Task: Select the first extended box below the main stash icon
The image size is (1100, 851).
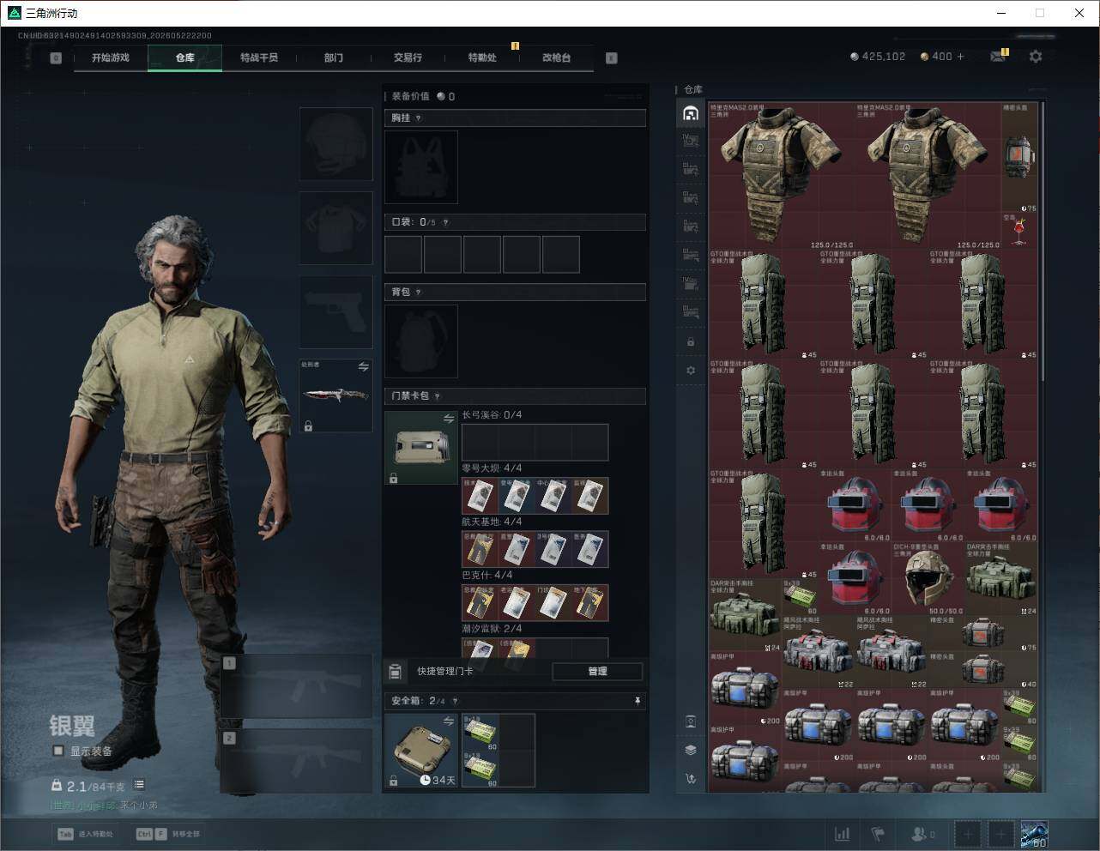Action: [x=691, y=142]
